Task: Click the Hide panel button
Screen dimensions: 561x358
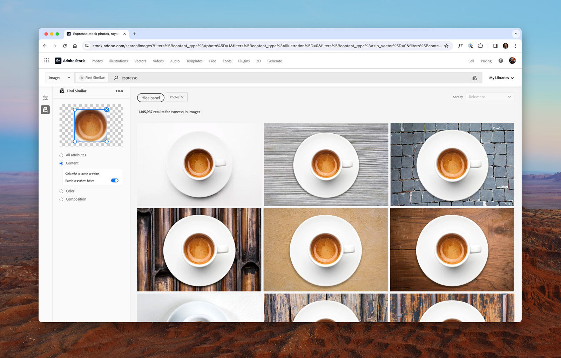Action: coord(151,98)
